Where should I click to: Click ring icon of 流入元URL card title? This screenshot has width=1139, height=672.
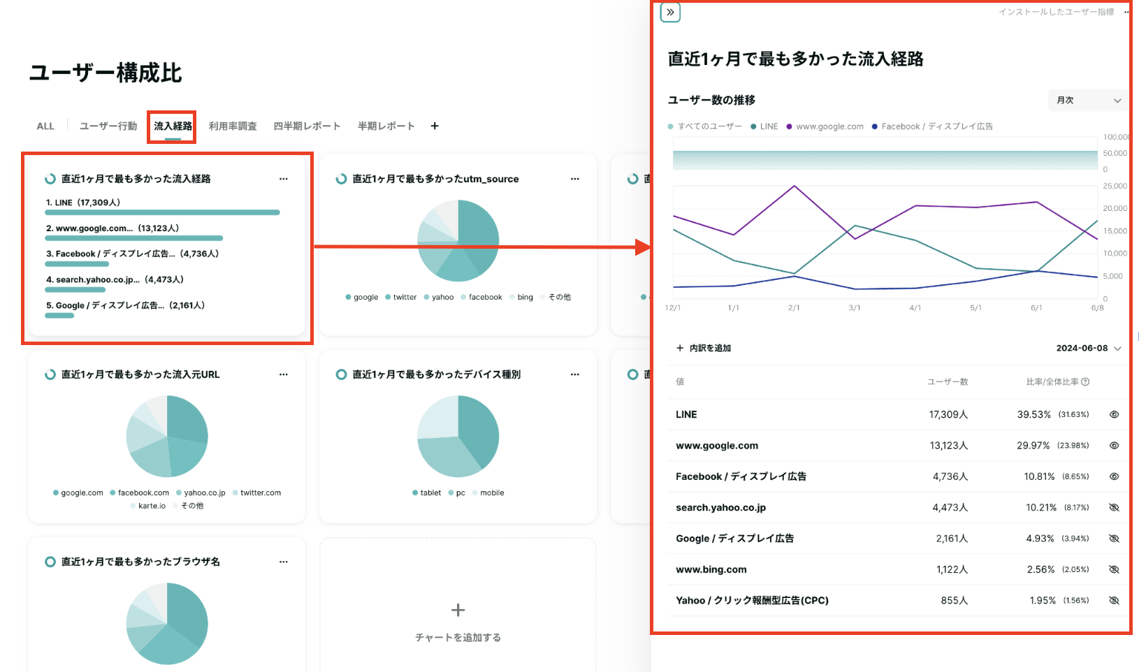[50, 374]
